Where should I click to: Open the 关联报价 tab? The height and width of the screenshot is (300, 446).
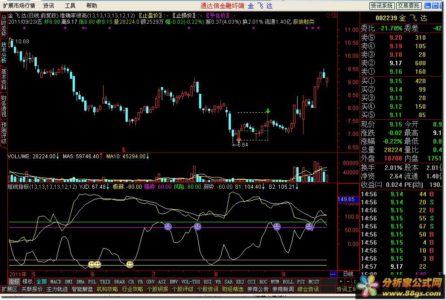(32, 289)
